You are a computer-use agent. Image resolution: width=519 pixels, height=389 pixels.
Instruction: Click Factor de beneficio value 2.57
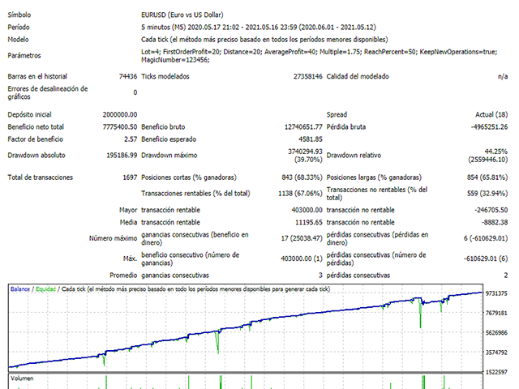tap(131, 139)
